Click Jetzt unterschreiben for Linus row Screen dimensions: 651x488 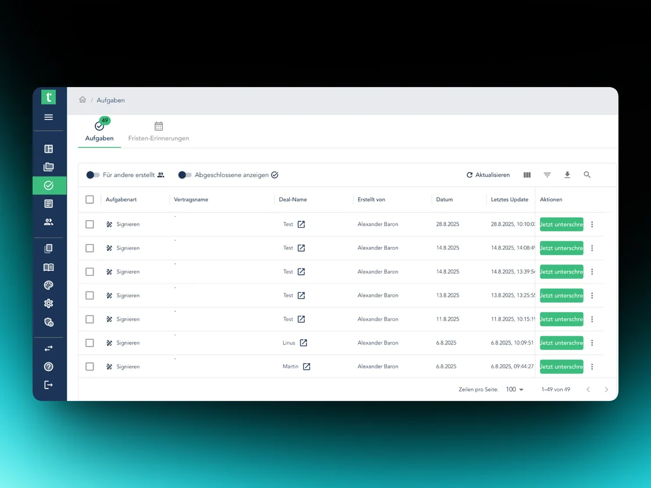[x=561, y=343]
